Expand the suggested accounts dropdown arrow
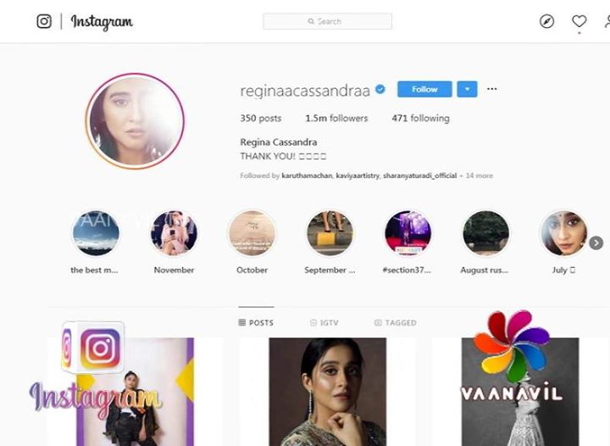 coord(467,89)
